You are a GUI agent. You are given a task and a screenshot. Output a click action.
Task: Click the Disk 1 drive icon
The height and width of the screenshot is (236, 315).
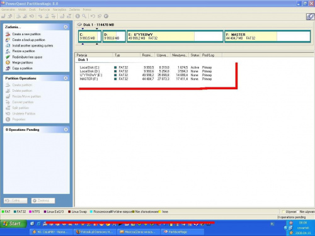point(79,25)
